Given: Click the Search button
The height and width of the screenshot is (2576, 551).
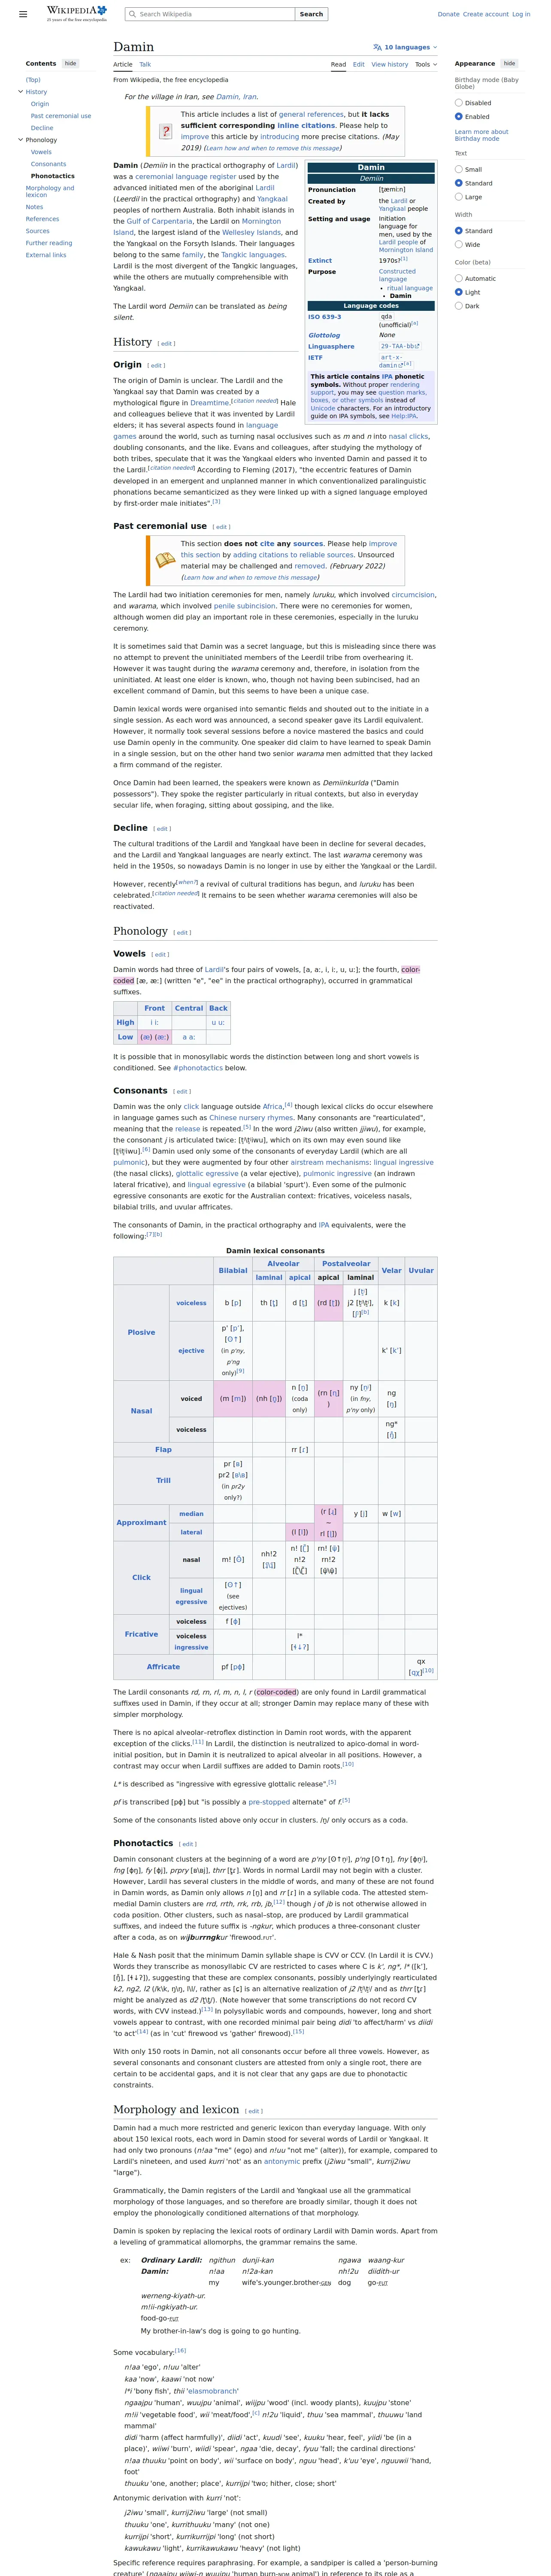Looking at the screenshot, I should click(x=311, y=14).
